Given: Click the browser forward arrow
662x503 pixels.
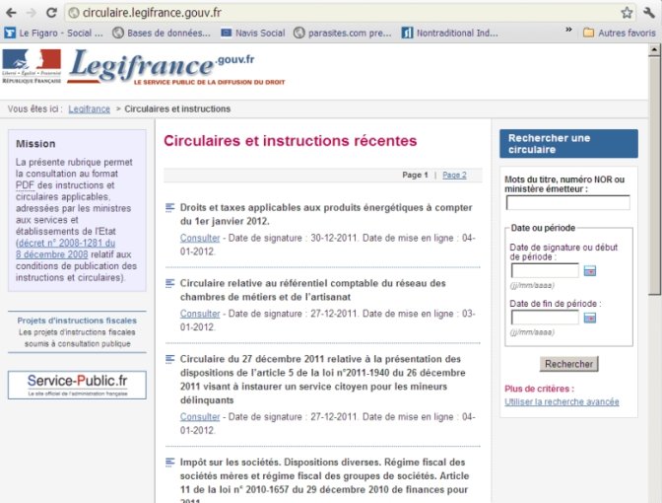Looking at the screenshot, I should click(32, 13).
